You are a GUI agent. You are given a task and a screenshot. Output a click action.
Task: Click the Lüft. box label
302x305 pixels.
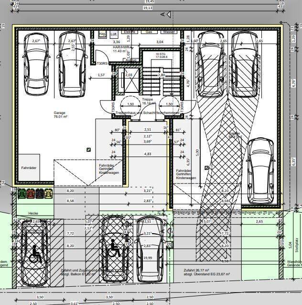click(114, 34)
